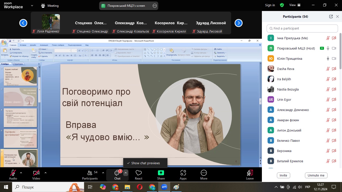Click Стеценко Олександр's video tile

(x=91, y=23)
